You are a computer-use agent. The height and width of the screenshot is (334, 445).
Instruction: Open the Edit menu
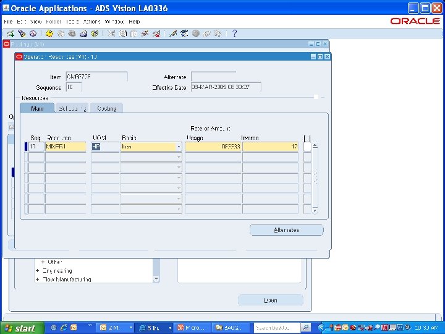point(22,22)
